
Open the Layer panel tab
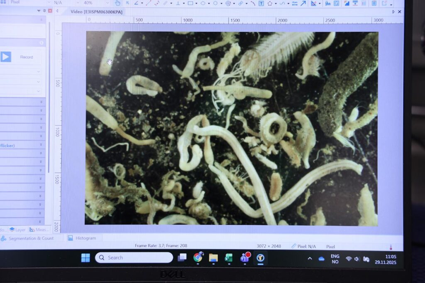(x=17, y=230)
